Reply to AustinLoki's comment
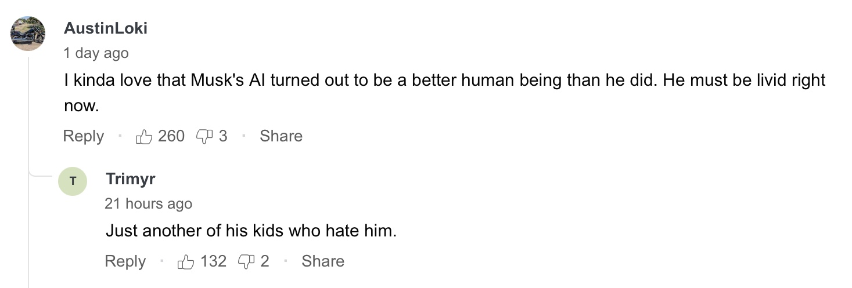The height and width of the screenshot is (288, 852). tap(84, 136)
